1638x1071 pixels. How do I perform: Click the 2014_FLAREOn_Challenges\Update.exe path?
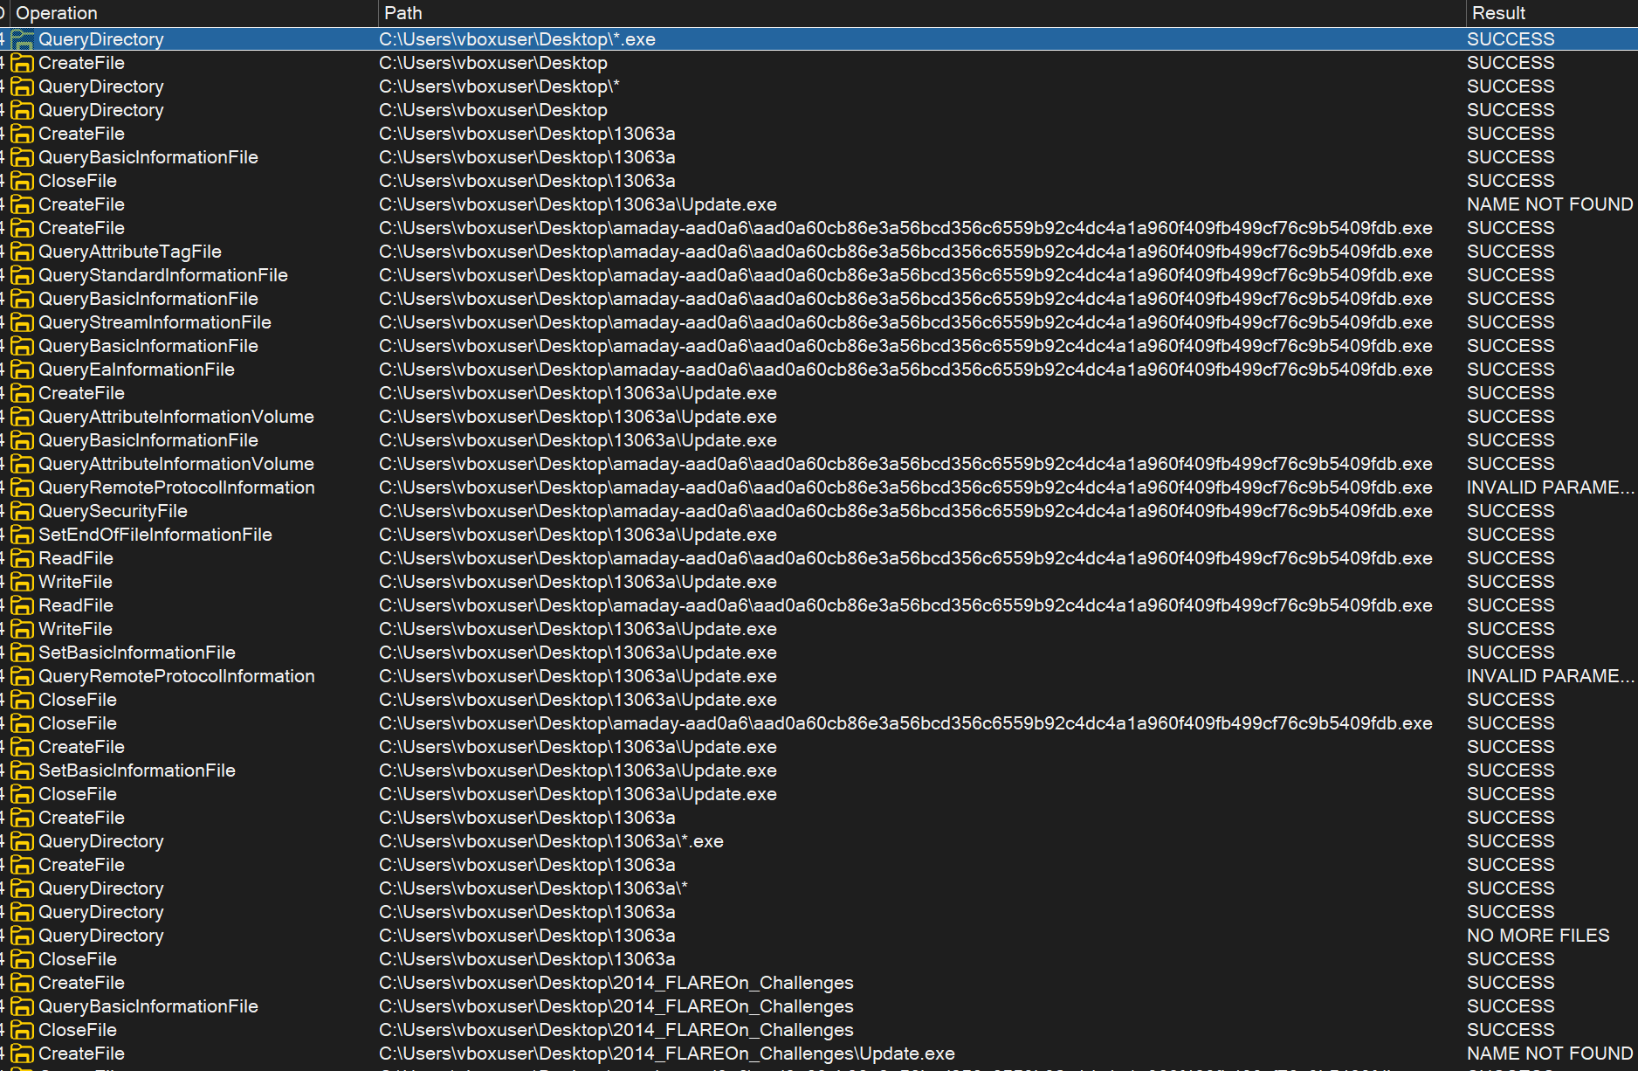tap(666, 1054)
